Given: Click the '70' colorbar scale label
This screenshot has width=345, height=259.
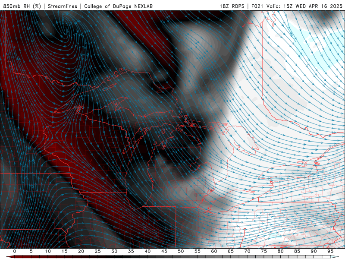Looking at the screenshot, I should tap(247, 251).
